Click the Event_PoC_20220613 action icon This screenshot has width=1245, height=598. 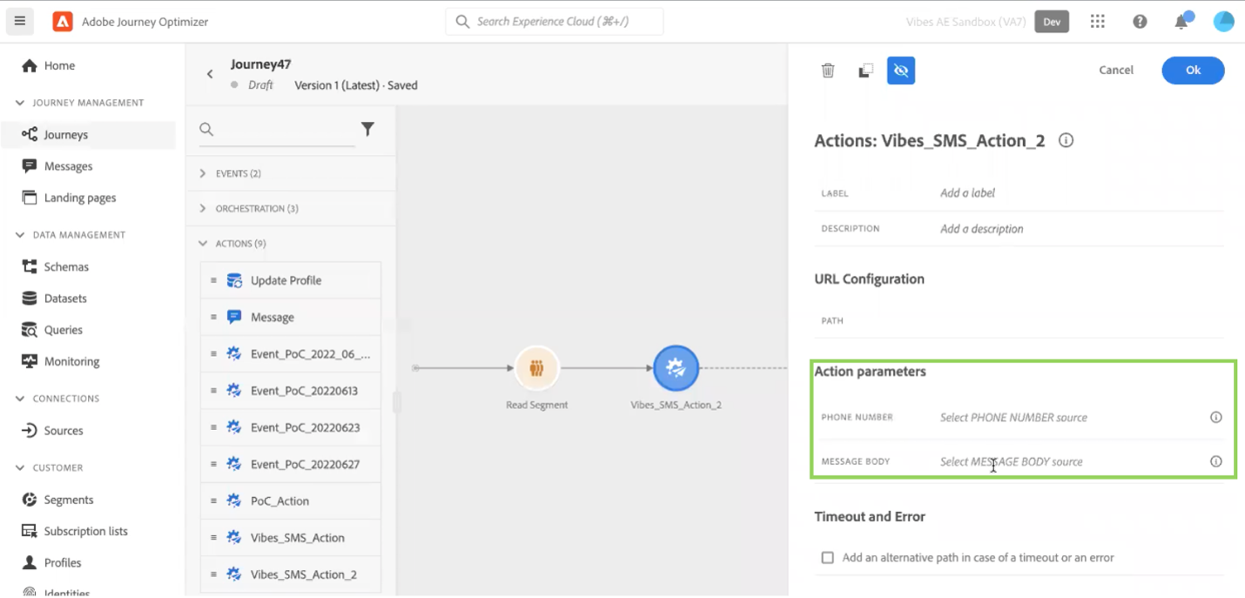[234, 391]
